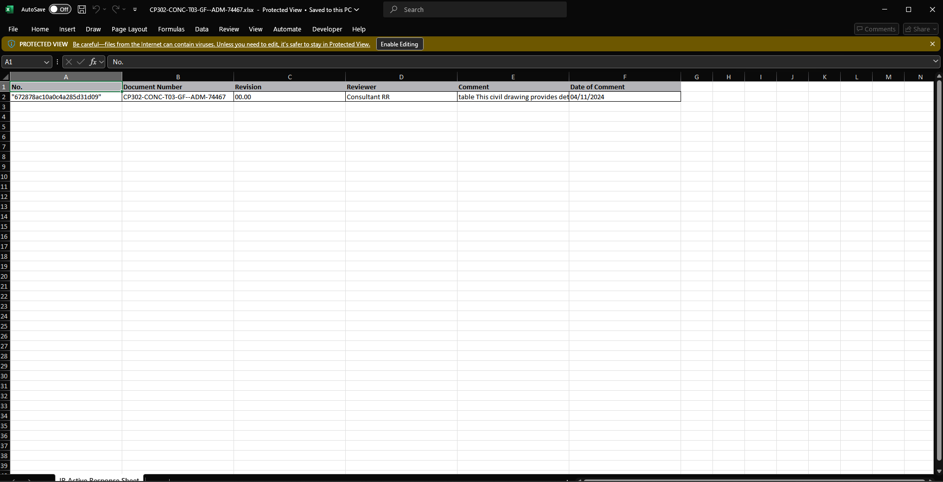Screen dimensions: 943x482
Task: Open the file save location dropdown
Action: [357, 9]
